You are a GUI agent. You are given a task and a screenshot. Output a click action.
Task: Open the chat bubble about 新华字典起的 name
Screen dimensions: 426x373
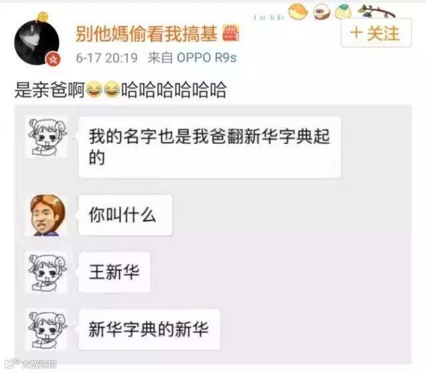point(210,147)
